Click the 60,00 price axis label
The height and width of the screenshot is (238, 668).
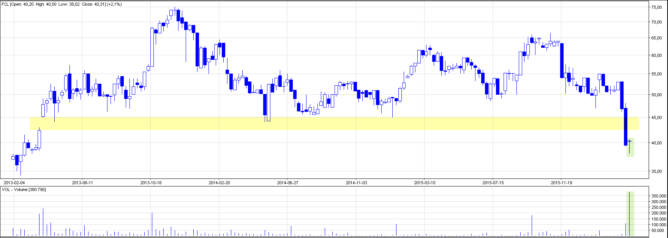point(657,55)
